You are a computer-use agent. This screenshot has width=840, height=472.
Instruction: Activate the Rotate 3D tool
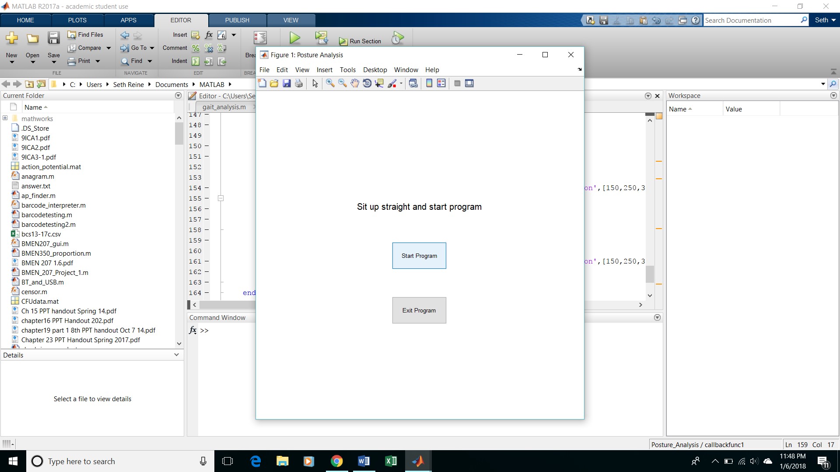pyautogui.click(x=367, y=83)
